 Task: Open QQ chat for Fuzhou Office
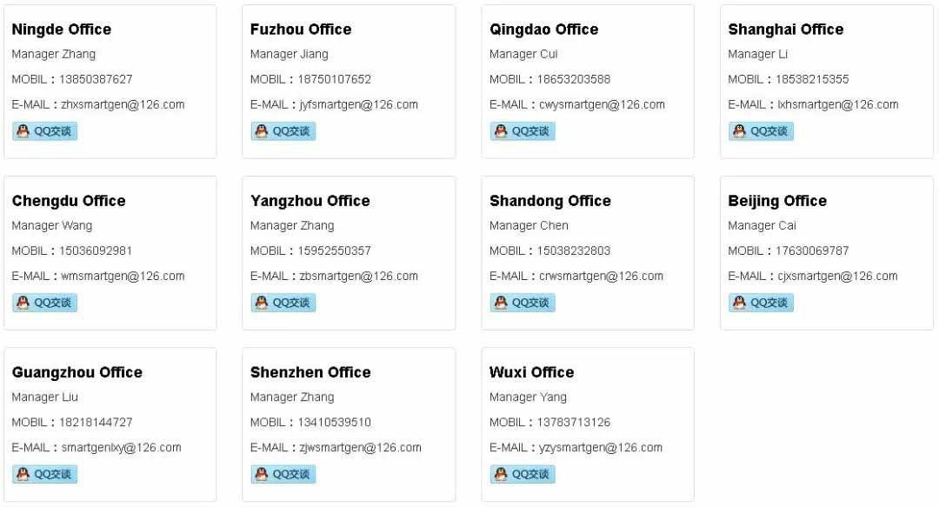pos(283,131)
